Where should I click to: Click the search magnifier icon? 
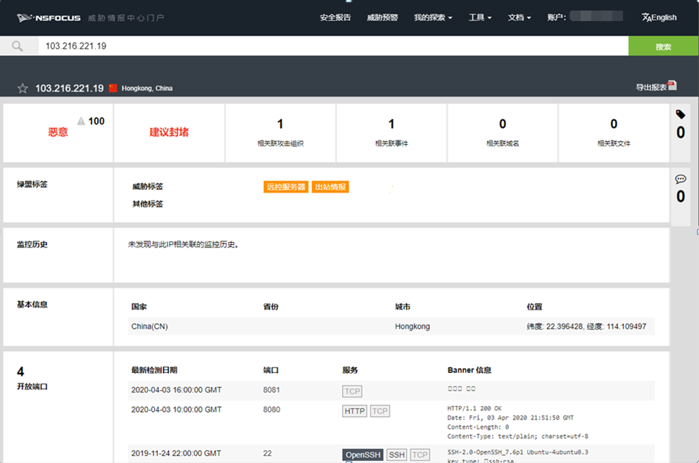pos(18,46)
